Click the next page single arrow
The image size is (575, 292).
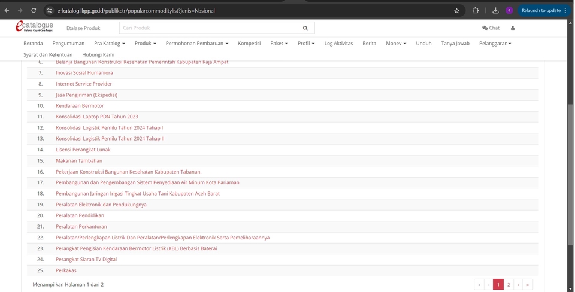pos(517,284)
